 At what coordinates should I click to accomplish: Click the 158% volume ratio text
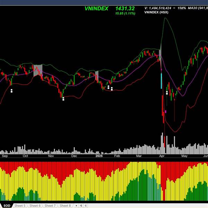[182, 8]
